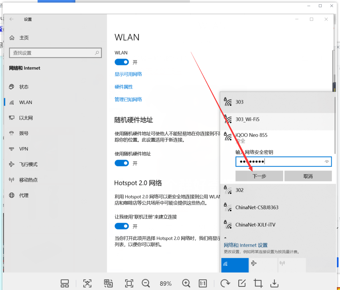Download the image with the save icon

coord(274,283)
